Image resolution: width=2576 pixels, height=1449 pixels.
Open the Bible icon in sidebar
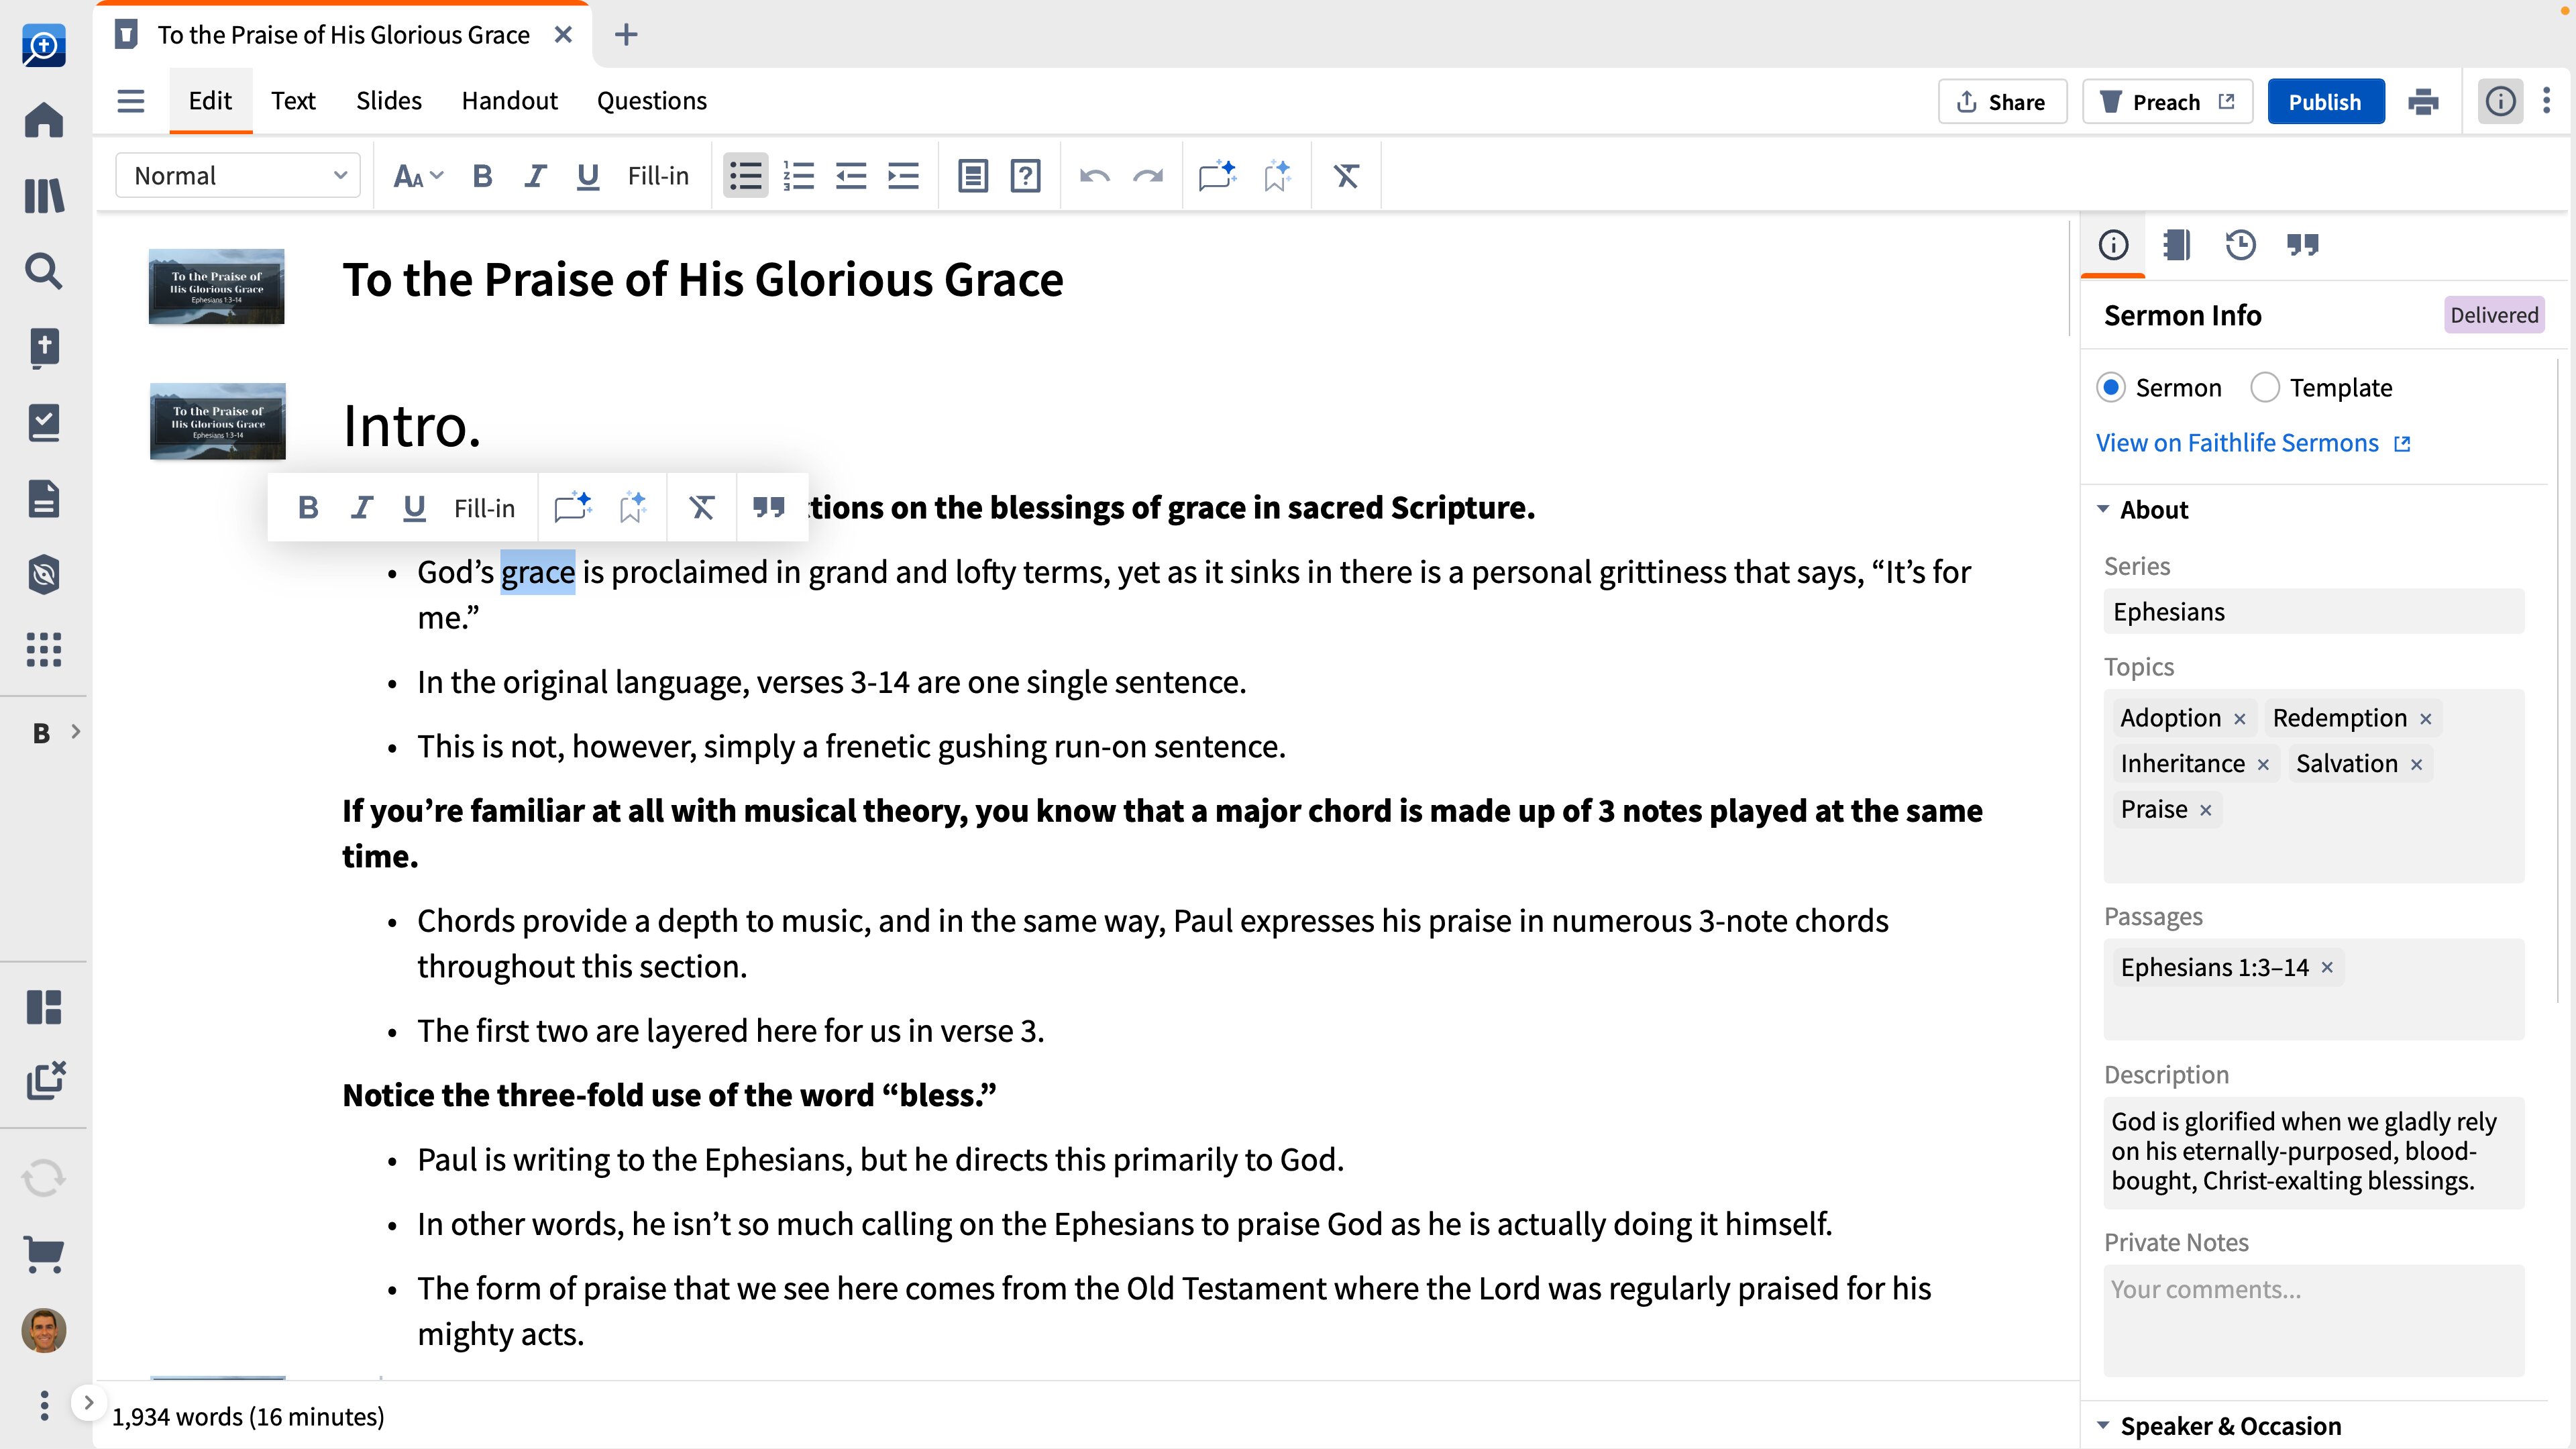(43, 347)
